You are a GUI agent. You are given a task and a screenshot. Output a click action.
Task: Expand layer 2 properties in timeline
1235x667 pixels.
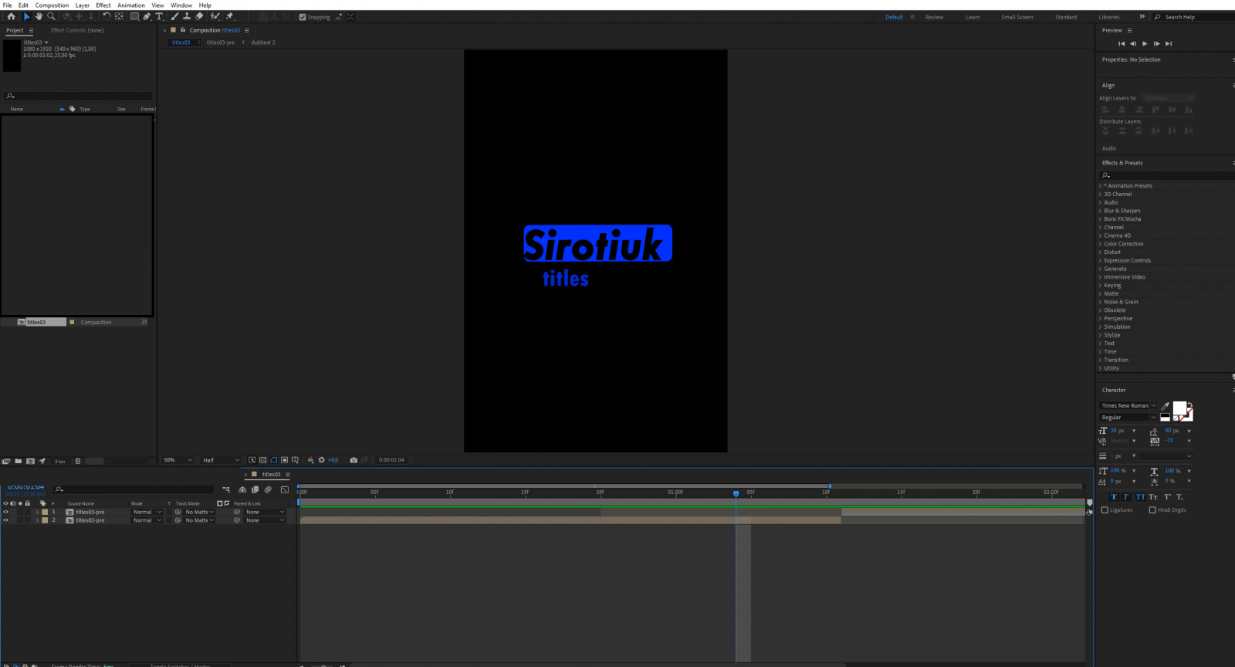pyautogui.click(x=37, y=520)
